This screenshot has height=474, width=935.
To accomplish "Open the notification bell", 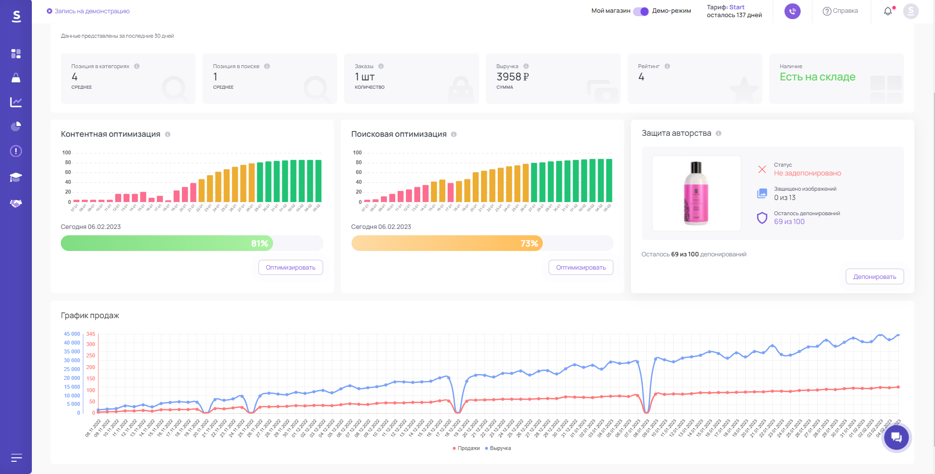I will click(888, 11).
